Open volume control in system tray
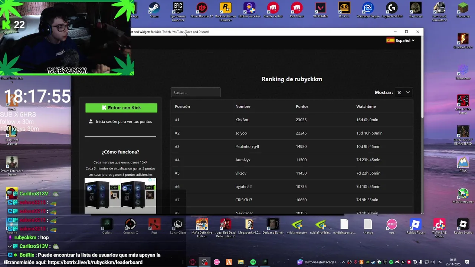Image resolution: width=475 pixels, height=267 pixels. point(432,262)
